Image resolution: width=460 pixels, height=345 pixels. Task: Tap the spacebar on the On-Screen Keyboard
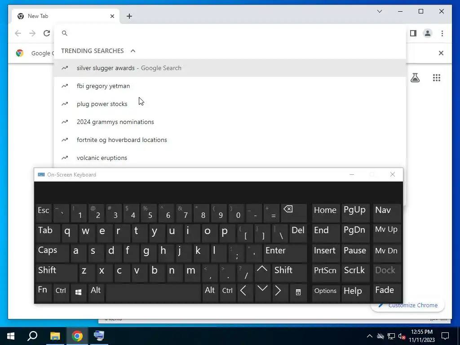[x=153, y=293]
